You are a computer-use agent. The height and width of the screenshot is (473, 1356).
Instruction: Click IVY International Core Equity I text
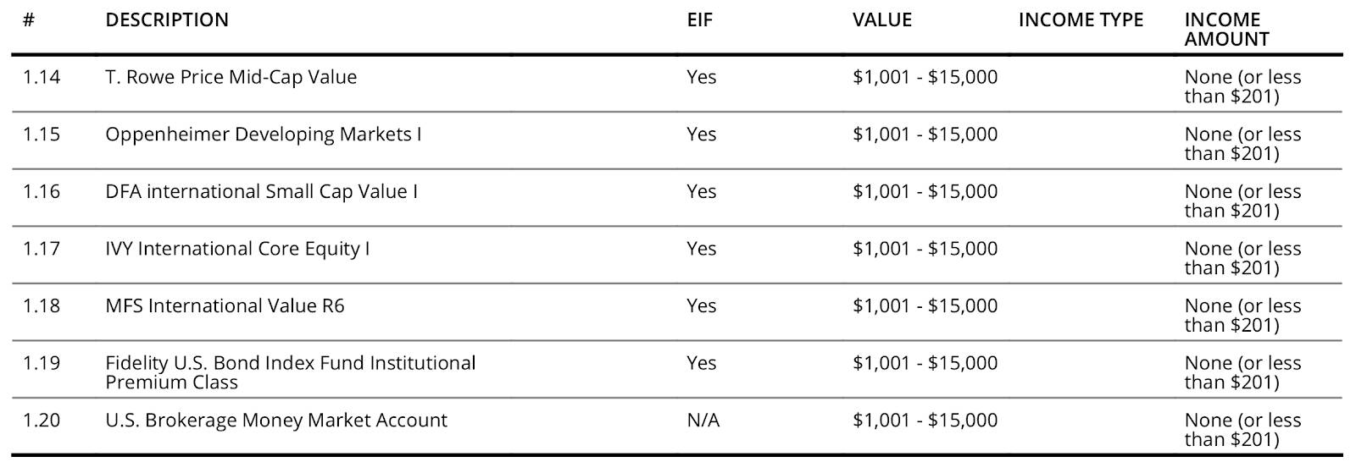coord(237,249)
